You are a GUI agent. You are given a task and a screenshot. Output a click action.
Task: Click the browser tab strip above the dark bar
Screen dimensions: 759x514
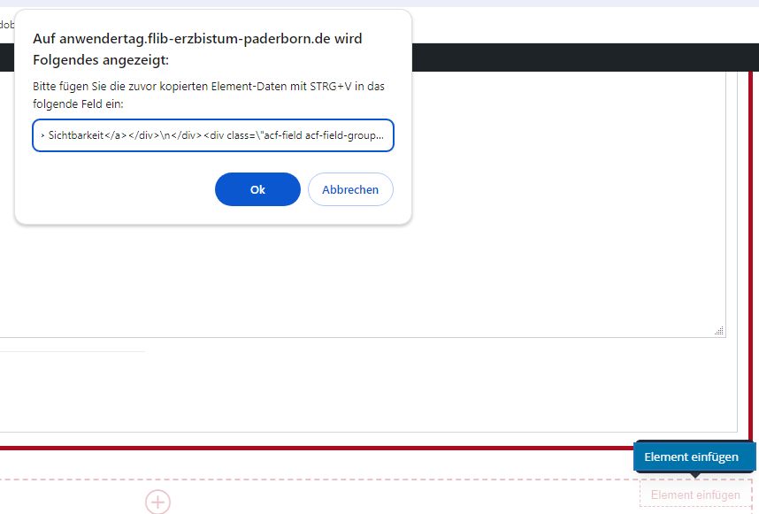click(x=575, y=25)
